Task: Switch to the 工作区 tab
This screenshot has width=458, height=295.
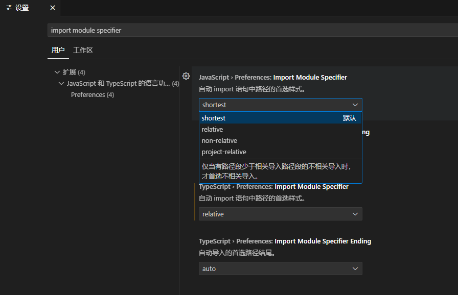Action: [x=83, y=50]
